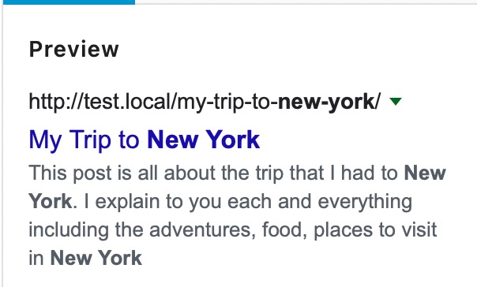Select the "Preview" section heading
Image resolution: width=477 pixels, height=287 pixels.
pos(74,49)
